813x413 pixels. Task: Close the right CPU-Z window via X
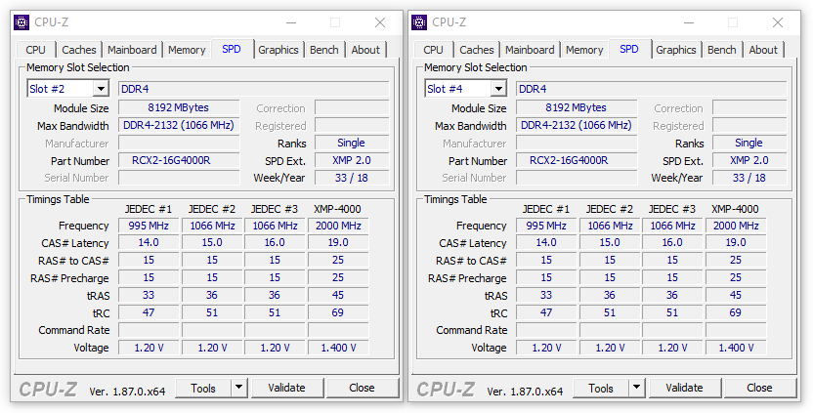pyautogui.click(x=778, y=22)
